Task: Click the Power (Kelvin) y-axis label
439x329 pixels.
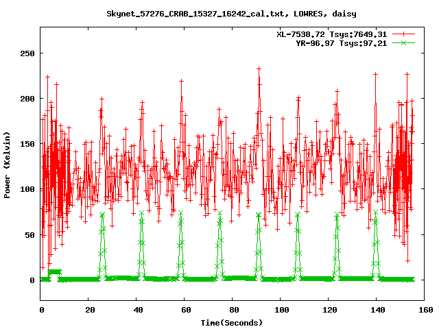Action: click(x=7, y=165)
